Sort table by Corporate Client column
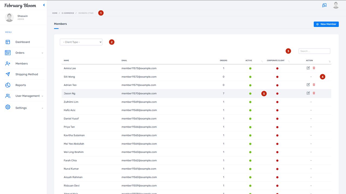Image resolution: width=346 pixels, height=194 pixels. point(289,61)
